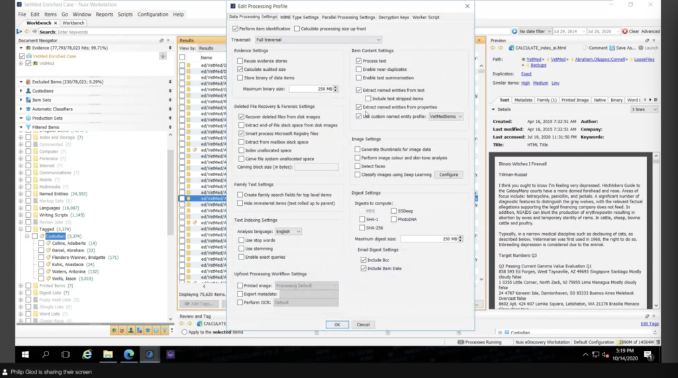Check Reuse evidence stores
This screenshot has height=378, width=678.
(240, 61)
